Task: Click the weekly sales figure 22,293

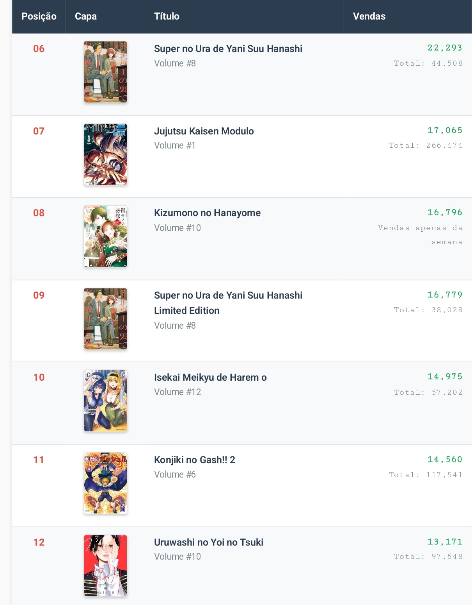Action: pos(445,48)
